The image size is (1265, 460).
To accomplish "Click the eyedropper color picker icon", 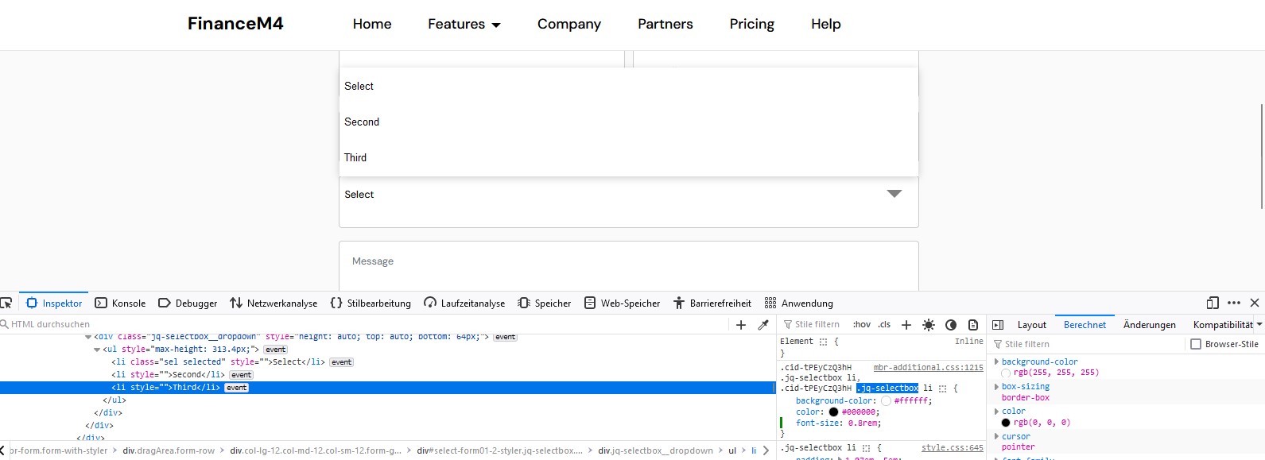I will click(x=763, y=325).
